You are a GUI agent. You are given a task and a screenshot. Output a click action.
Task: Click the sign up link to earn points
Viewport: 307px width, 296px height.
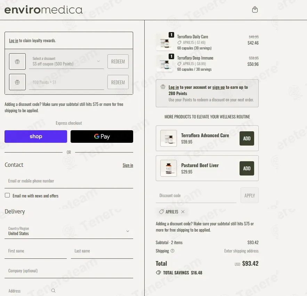point(218,87)
